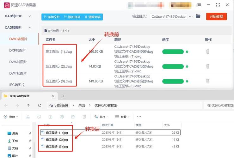Viewport: 234px width, 158px height.
Task: Sort by 修改日期 column header
Action: (x=108, y=125)
